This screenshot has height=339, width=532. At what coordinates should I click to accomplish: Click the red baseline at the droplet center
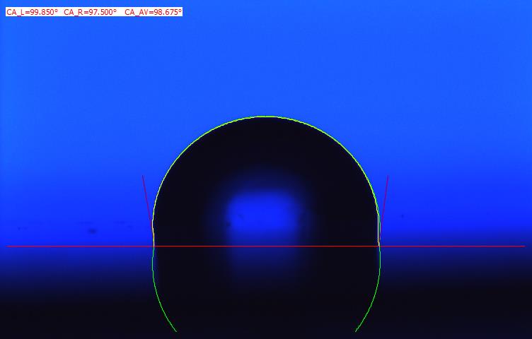(x=266, y=246)
